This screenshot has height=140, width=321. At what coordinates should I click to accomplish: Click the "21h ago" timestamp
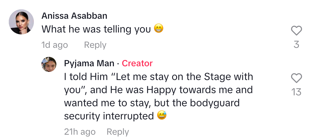click(80, 132)
